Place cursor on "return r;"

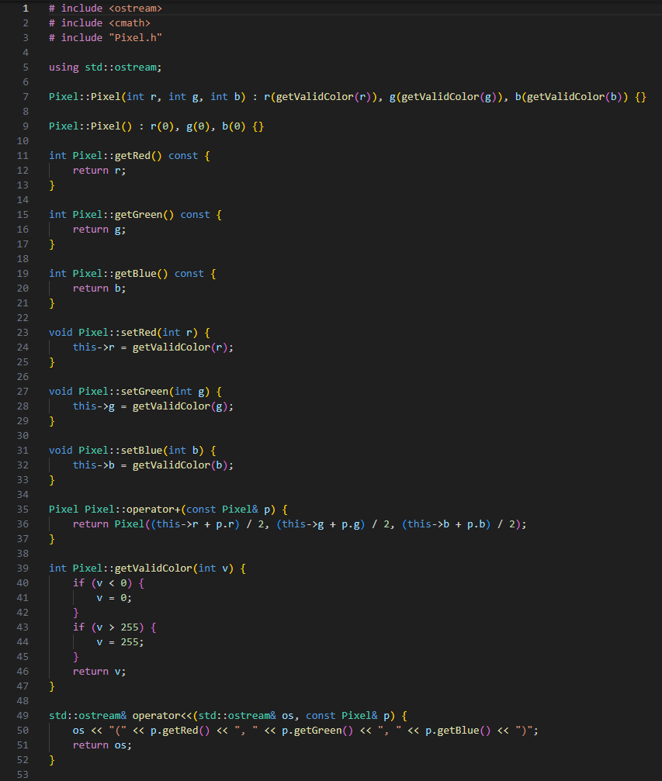pos(99,171)
